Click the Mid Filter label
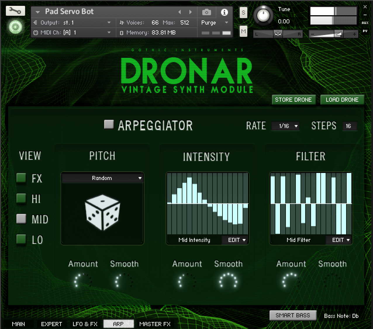The width and height of the screenshot is (373, 329). click(x=298, y=240)
